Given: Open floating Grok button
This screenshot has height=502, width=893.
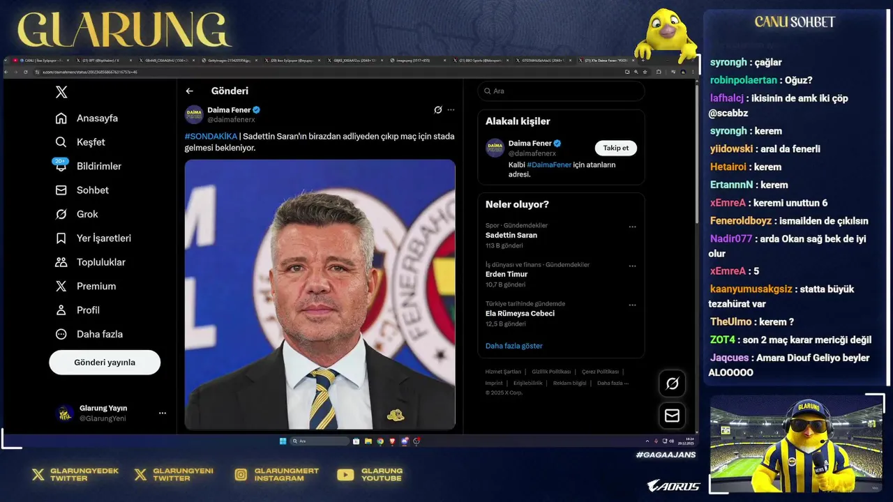Looking at the screenshot, I should 672,383.
